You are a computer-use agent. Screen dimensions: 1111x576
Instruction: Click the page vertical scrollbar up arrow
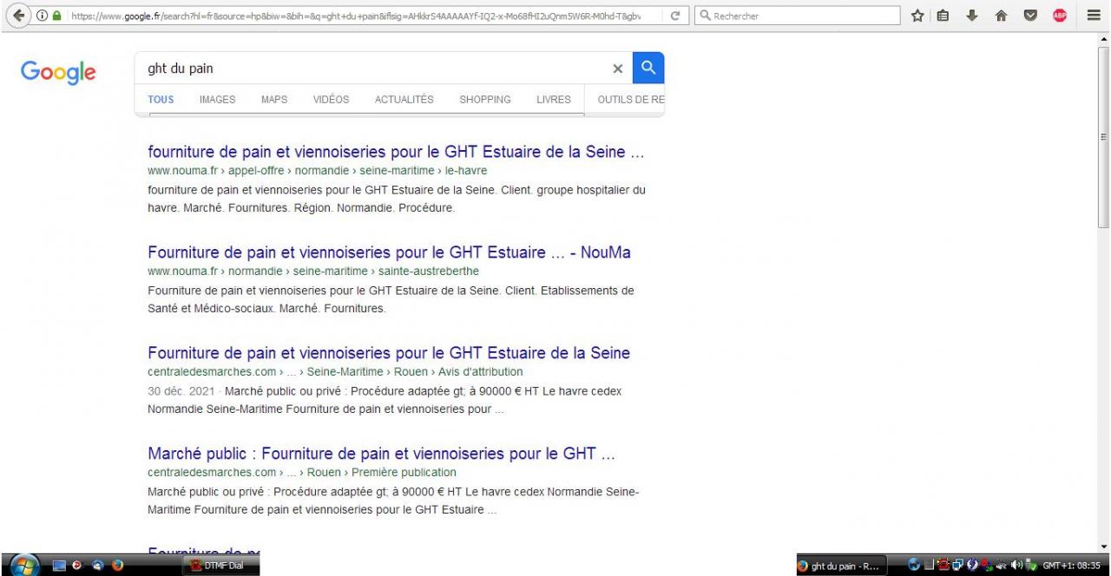(1104, 40)
